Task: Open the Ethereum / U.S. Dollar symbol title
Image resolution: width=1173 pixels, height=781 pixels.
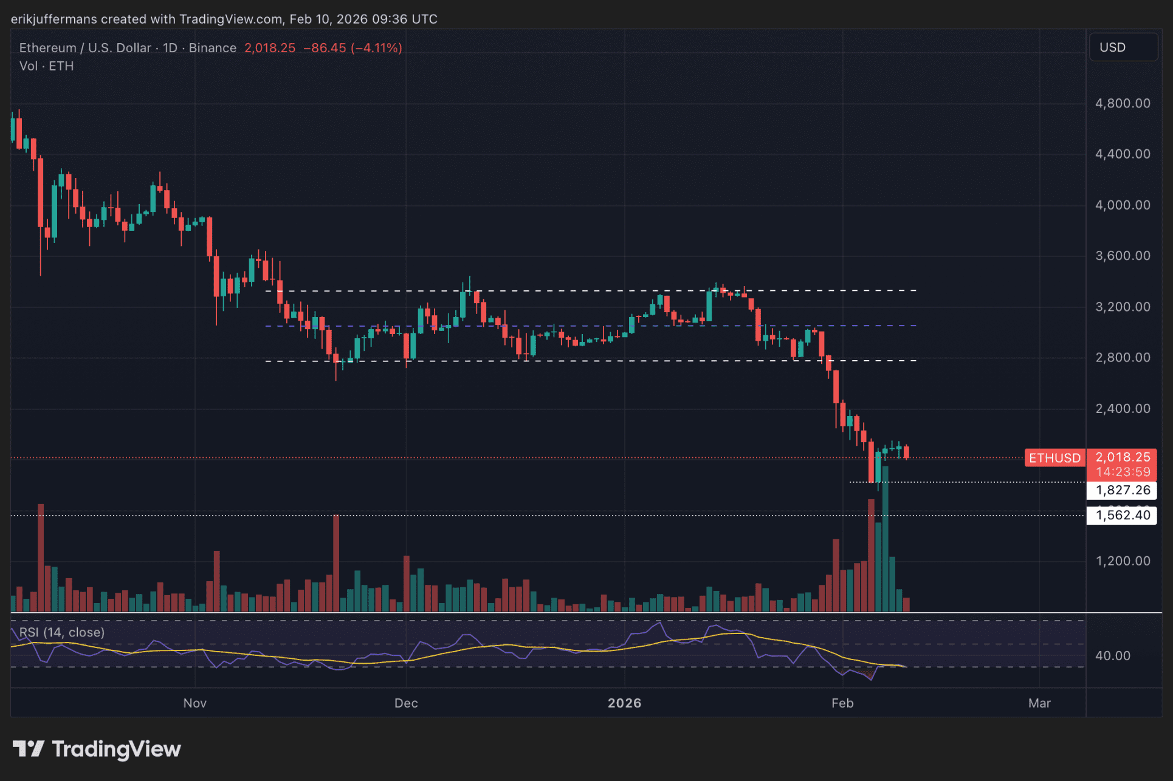Action: (x=85, y=48)
